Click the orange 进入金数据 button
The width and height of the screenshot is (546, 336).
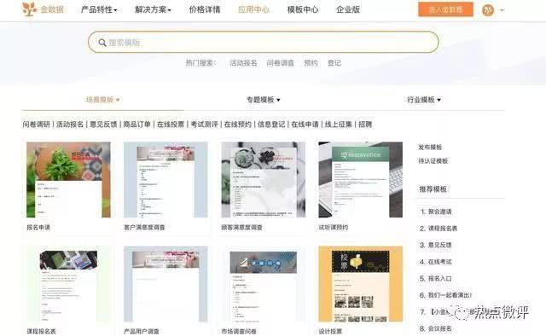coord(445,9)
